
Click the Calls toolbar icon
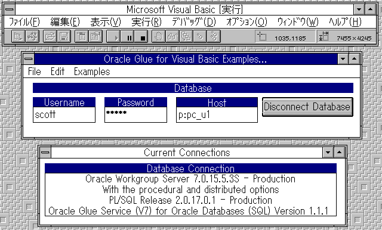(x=186, y=36)
